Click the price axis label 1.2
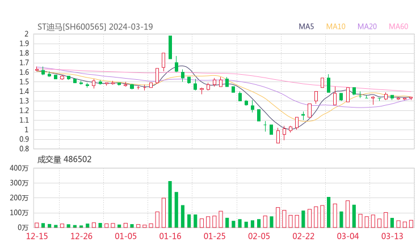The height and width of the screenshot is (249, 420). 24,110
